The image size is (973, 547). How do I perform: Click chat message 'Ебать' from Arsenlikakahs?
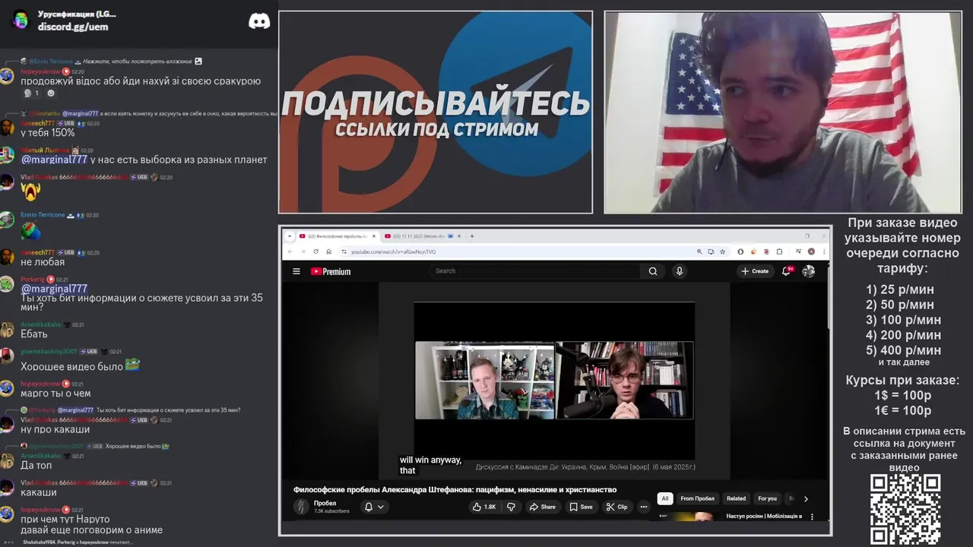click(34, 334)
